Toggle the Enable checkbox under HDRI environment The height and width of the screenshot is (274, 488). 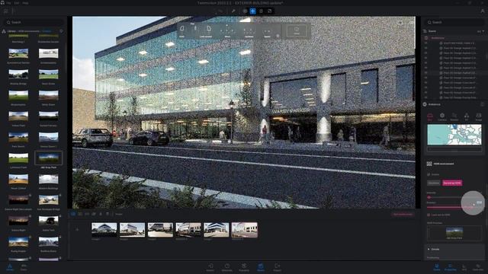(x=429, y=174)
